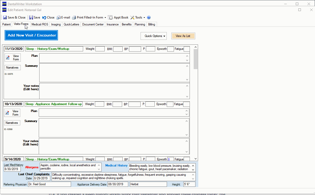
Task: Click Last Chief Complaints date 8/29/2019
Action: click(42, 178)
